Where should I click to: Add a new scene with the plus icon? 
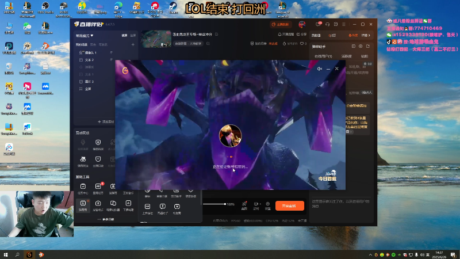[133, 45]
